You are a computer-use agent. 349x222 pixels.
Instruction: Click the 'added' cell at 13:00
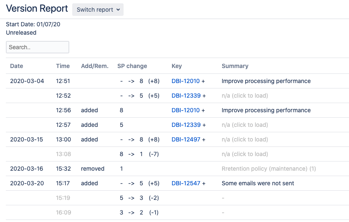(x=89, y=139)
